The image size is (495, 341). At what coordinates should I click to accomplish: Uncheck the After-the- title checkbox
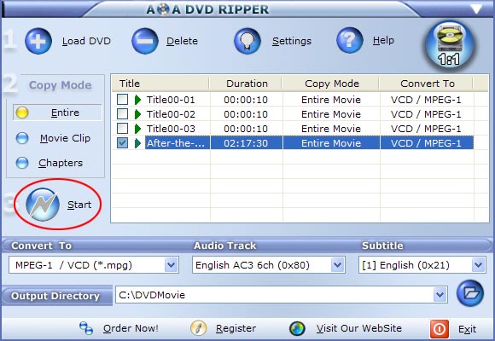123,143
